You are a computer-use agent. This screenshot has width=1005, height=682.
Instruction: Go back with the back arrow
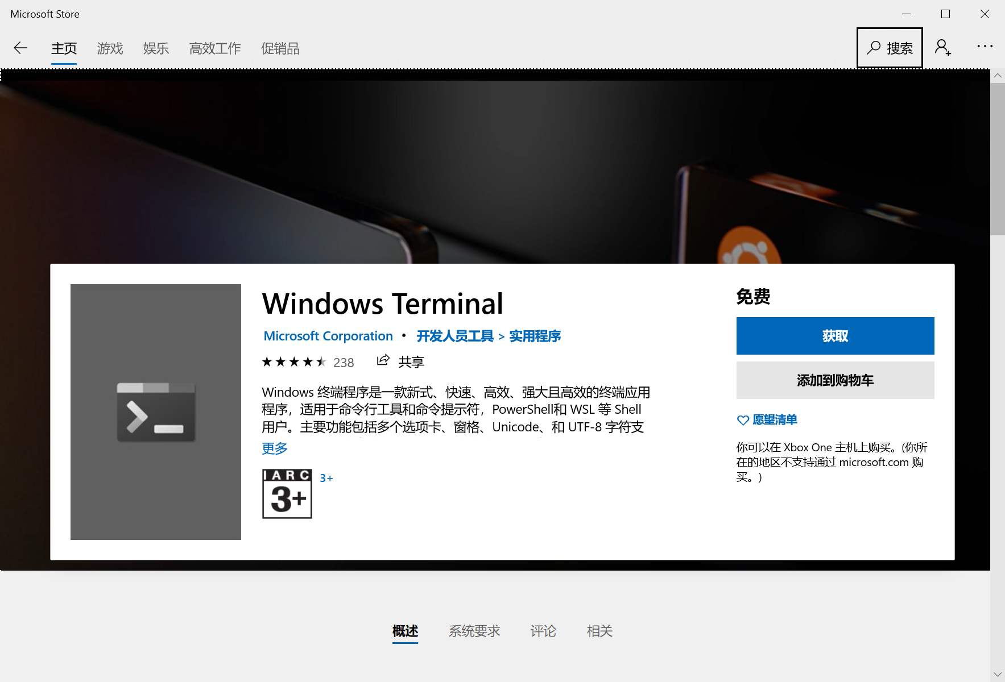click(x=20, y=48)
